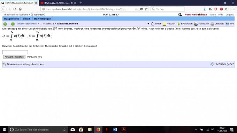Open the Hauptmenü menu
Viewport: 237px width, 133px height.
12,19
